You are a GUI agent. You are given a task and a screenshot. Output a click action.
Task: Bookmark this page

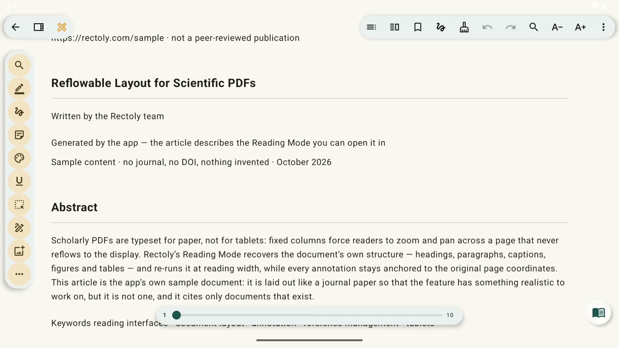click(418, 27)
